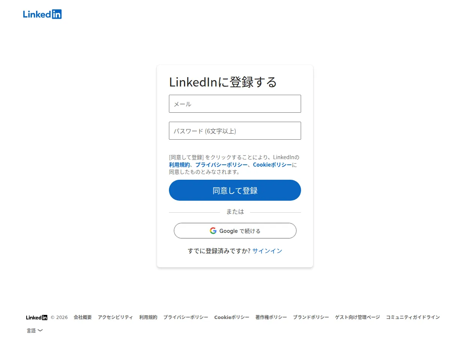This screenshot has width=470, height=337.
Task: Open ゲスト向け管理ページ footer link
Action: point(358,317)
